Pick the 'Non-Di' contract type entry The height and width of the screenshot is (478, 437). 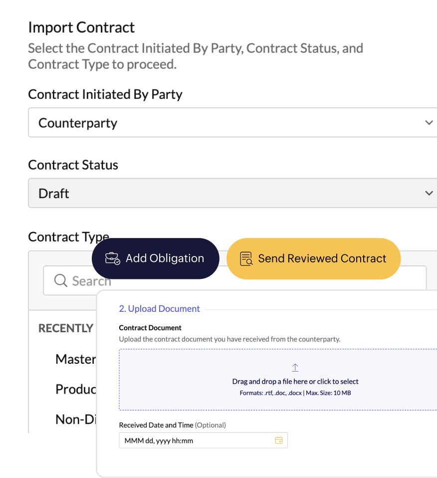click(76, 420)
